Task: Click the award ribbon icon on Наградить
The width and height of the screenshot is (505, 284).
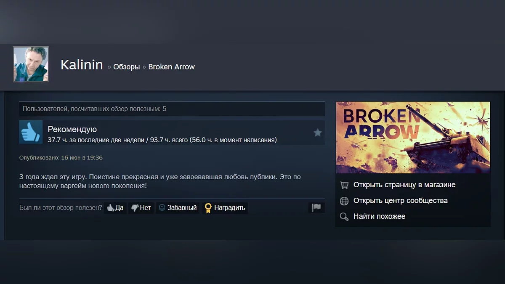Action: (x=208, y=208)
